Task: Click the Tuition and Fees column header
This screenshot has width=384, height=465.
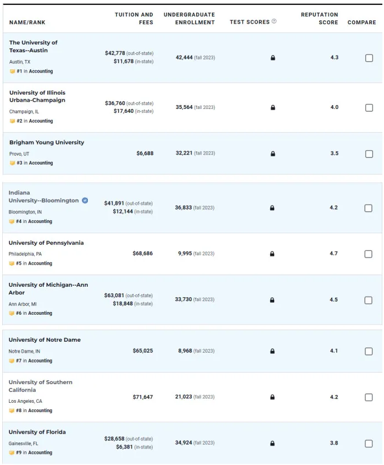Action: (134, 18)
